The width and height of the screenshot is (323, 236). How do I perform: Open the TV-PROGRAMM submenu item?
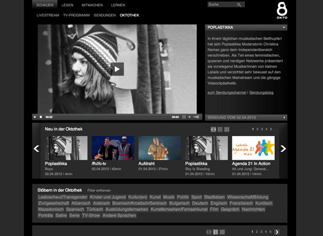[x=76, y=15]
